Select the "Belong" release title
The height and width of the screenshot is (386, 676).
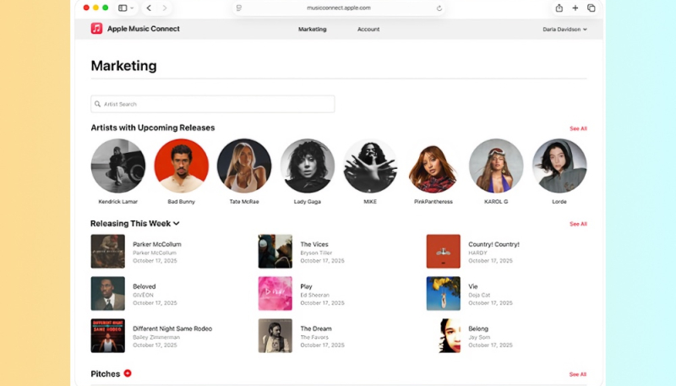[x=478, y=329]
